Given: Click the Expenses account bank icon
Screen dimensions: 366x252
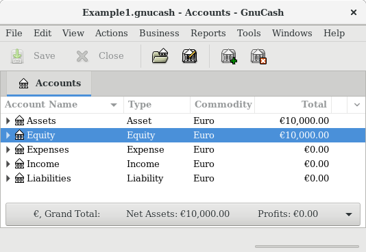Looking at the screenshot, I should (x=19, y=150).
